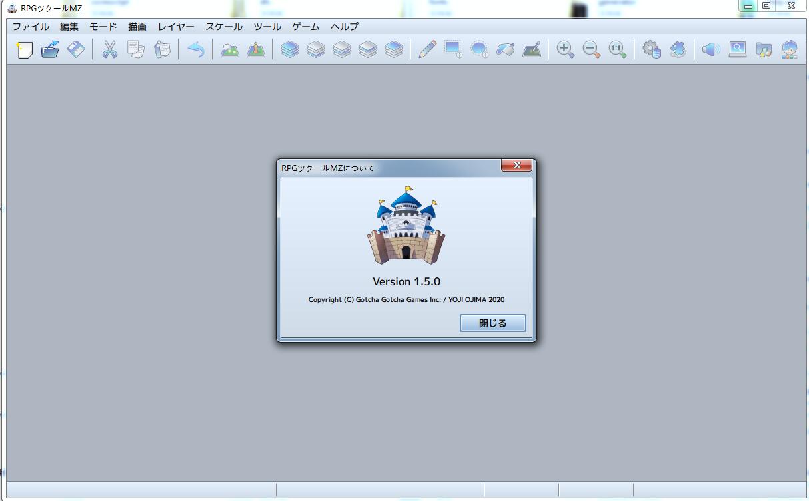Select the Flood Fill tool
Screen dimensions: 809x501
point(506,49)
